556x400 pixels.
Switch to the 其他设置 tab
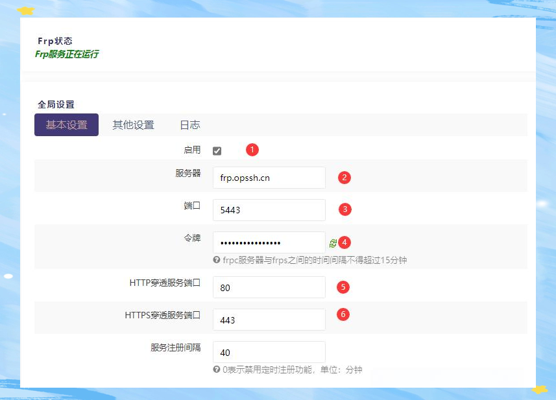(x=132, y=124)
